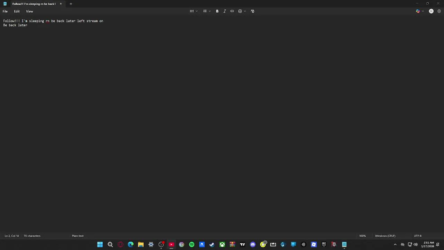Image resolution: width=444 pixels, height=250 pixels.
Task: Open the Edit menu
Action: coord(17,11)
